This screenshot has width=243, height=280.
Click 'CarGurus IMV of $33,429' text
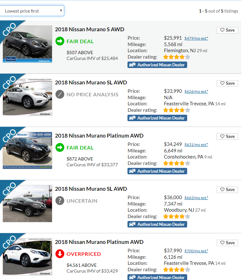[92, 271]
